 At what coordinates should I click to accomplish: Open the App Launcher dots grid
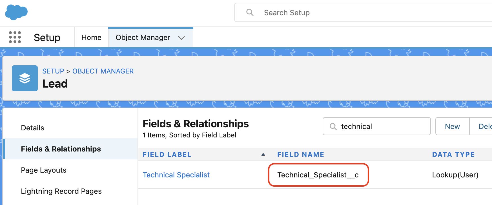15,37
